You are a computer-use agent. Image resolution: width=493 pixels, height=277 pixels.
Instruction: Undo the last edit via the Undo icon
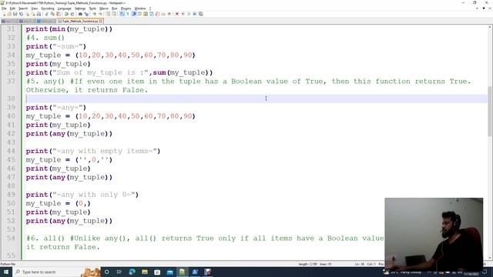(x=66, y=14)
